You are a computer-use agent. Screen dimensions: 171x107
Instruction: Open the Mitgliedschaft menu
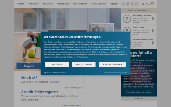[63, 4]
